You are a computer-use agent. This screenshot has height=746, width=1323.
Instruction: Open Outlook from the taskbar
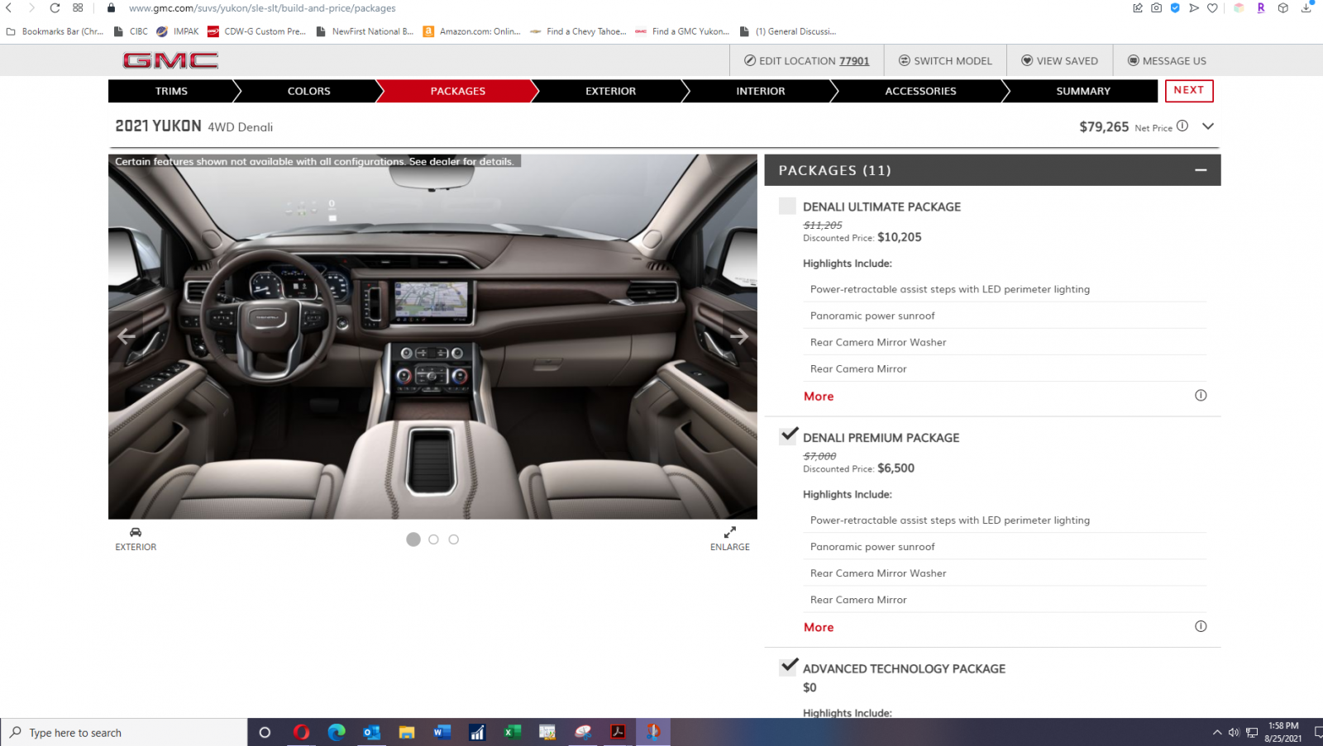[x=371, y=732]
